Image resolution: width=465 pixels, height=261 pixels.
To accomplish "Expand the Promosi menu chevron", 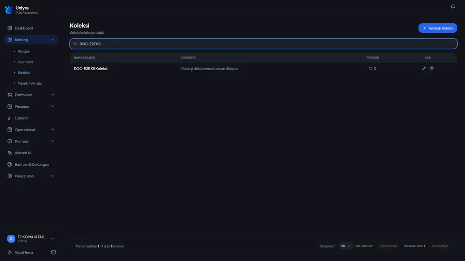I will [52, 141].
